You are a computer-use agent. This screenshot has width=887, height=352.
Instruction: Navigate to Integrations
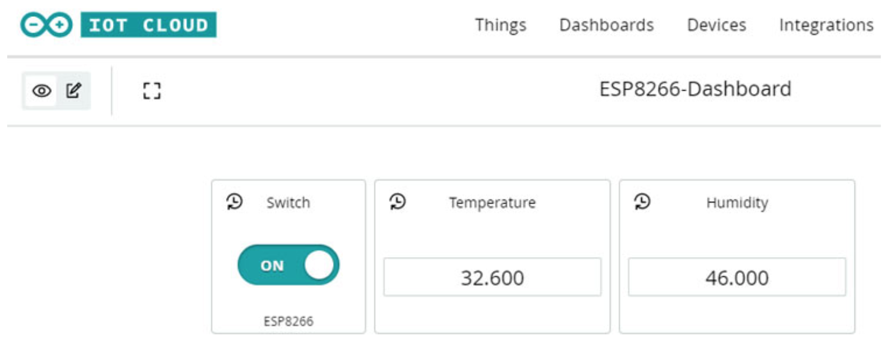coord(826,25)
